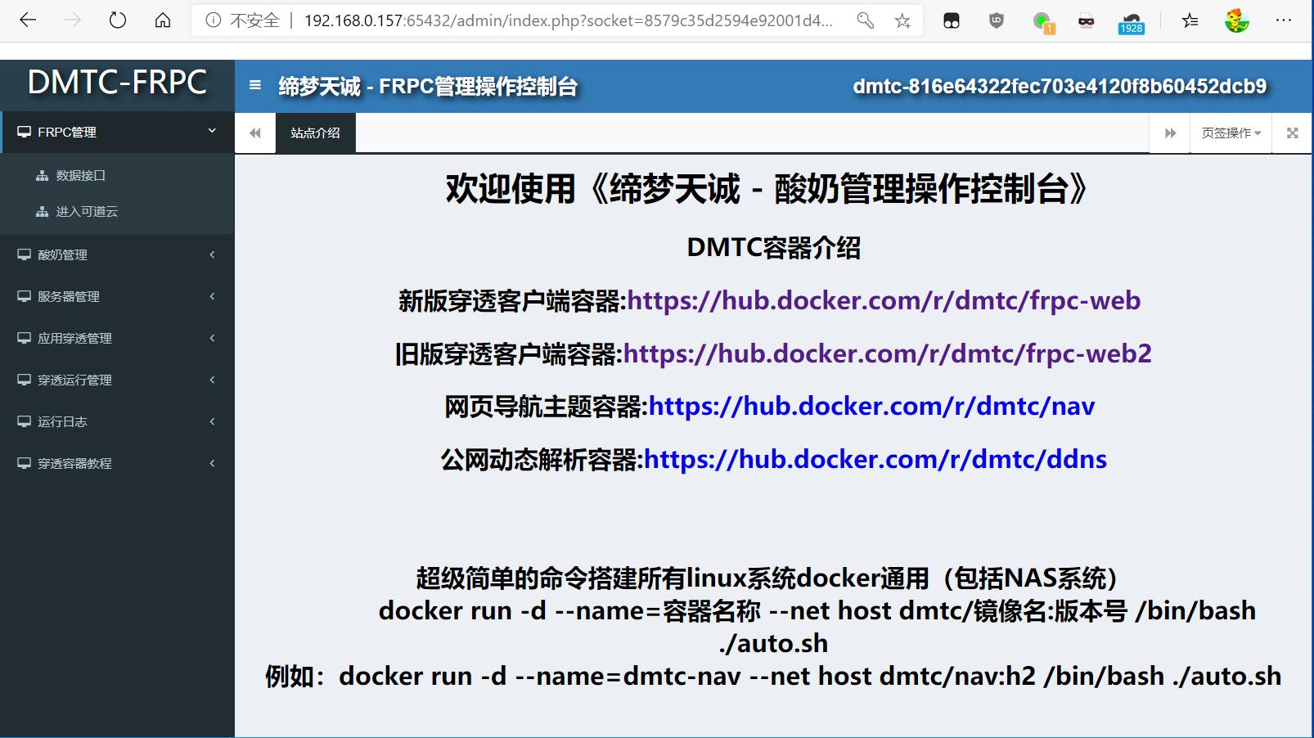Click the green extension icon with badge 1
1314x738 pixels.
[x=1042, y=22]
